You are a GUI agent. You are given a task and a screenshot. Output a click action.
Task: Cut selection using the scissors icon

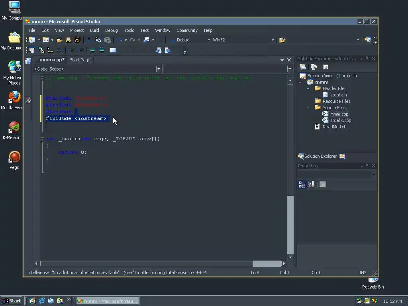(89, 40)
